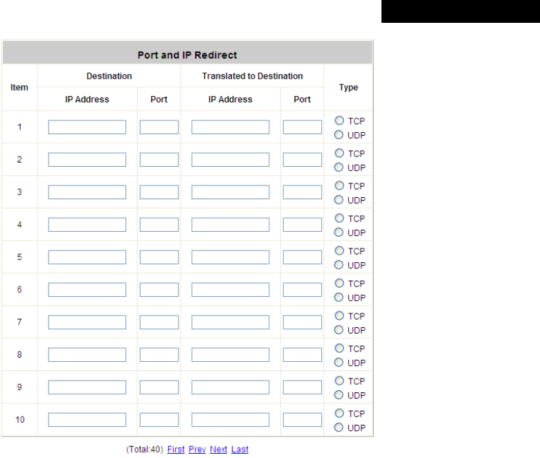Click item 4 translated Port field
This screenshot has height=458, width=540.
coord(303,225)
